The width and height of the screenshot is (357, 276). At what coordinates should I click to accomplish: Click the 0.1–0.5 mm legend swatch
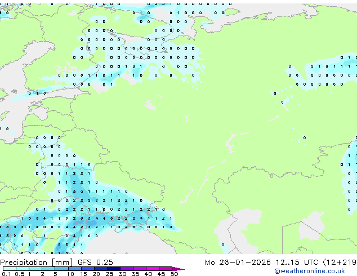[x=10, y=269]
